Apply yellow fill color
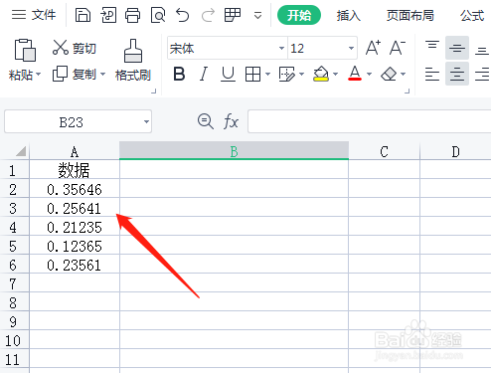This screenshot has width=491, height=373. pyautogui.click(x=321, y=74)
